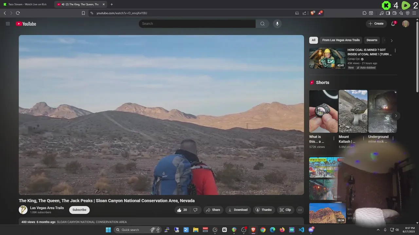Open Mount Kailash short thumbnail
The height and width of the screenshot is (235, 419).
[x=353, y=111]
